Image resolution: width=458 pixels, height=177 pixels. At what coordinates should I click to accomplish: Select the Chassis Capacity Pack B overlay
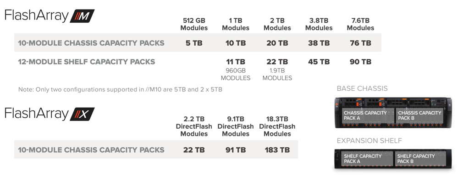420,115
